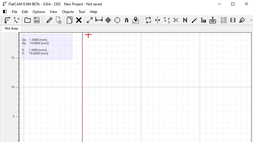
Task: Open the Panelize grid tool
Action: click(x=224, y=20)
